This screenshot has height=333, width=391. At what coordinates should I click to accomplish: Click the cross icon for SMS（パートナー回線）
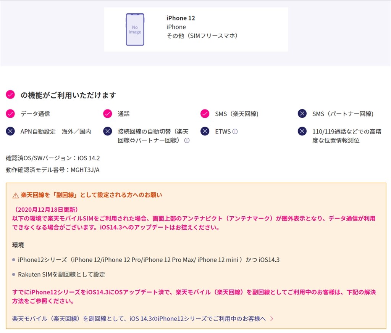pyautogui.click(x=302, y=114)
